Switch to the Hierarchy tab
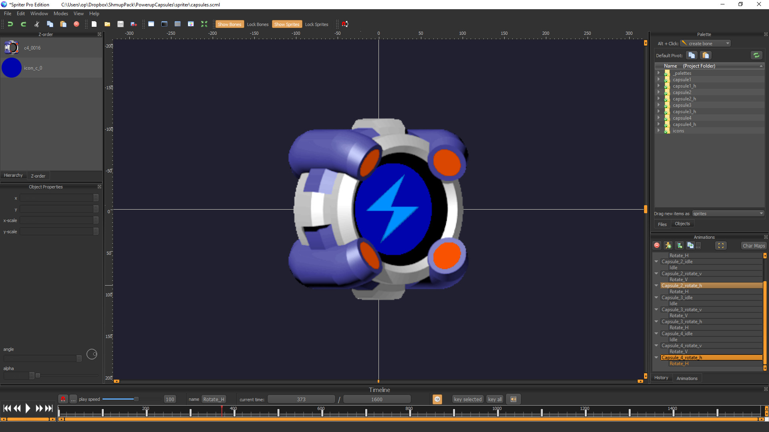This screenshot has height=432, width=769. click(x=13, y=175)
